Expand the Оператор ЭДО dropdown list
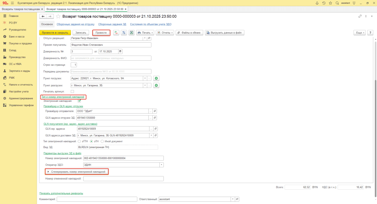This screenshot has height=204, width=377. [x=162, y=165]
